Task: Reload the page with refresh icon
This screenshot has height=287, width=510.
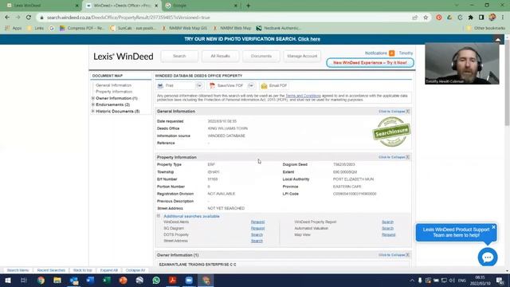Action: click(x=29, y=18)
